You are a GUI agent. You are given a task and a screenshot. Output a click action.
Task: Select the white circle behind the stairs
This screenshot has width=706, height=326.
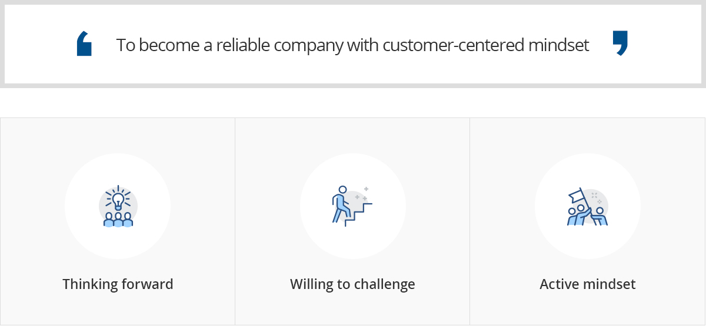tap(352, 206)
